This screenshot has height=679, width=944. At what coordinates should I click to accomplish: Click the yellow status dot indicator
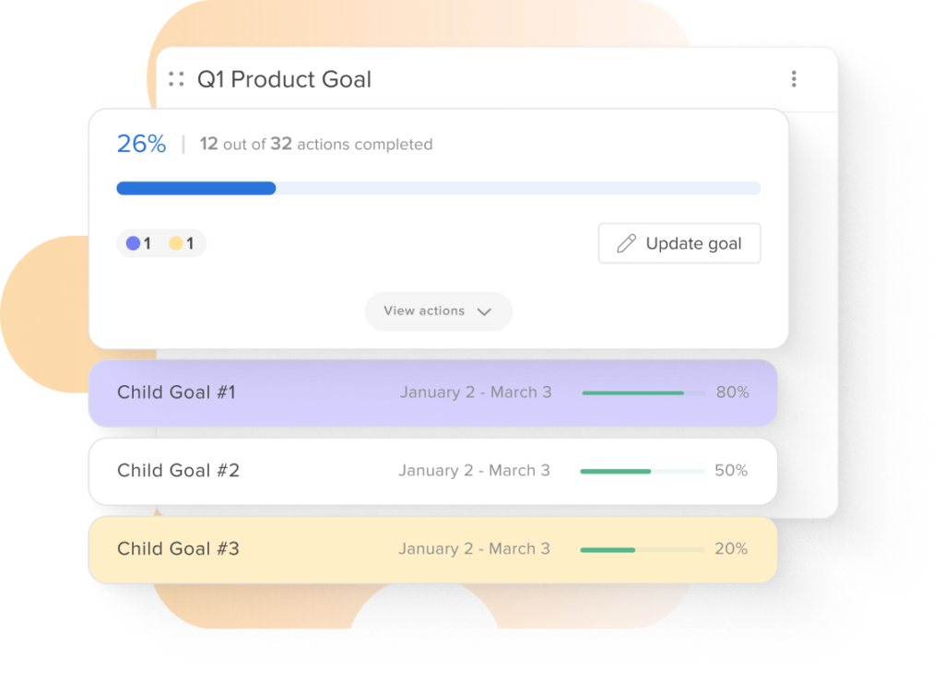(x=176, y=243)
